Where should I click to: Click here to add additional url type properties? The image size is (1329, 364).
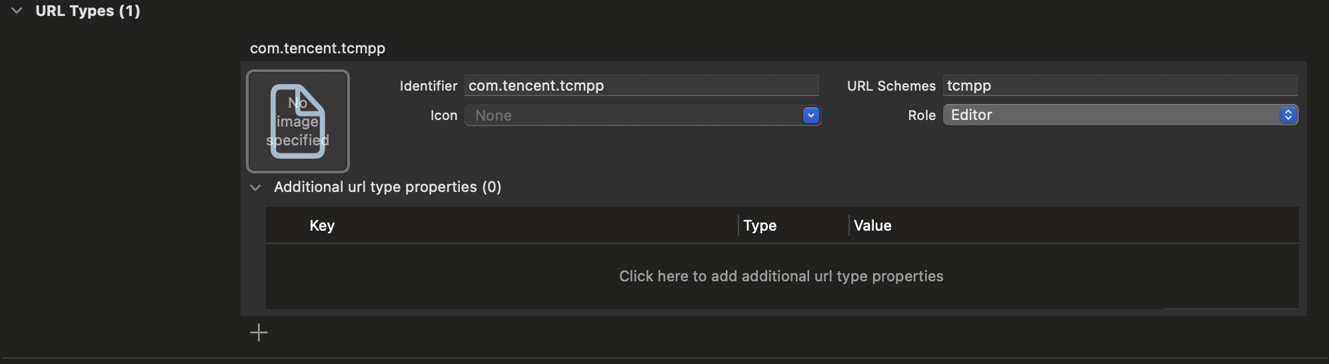pos(781,276)
